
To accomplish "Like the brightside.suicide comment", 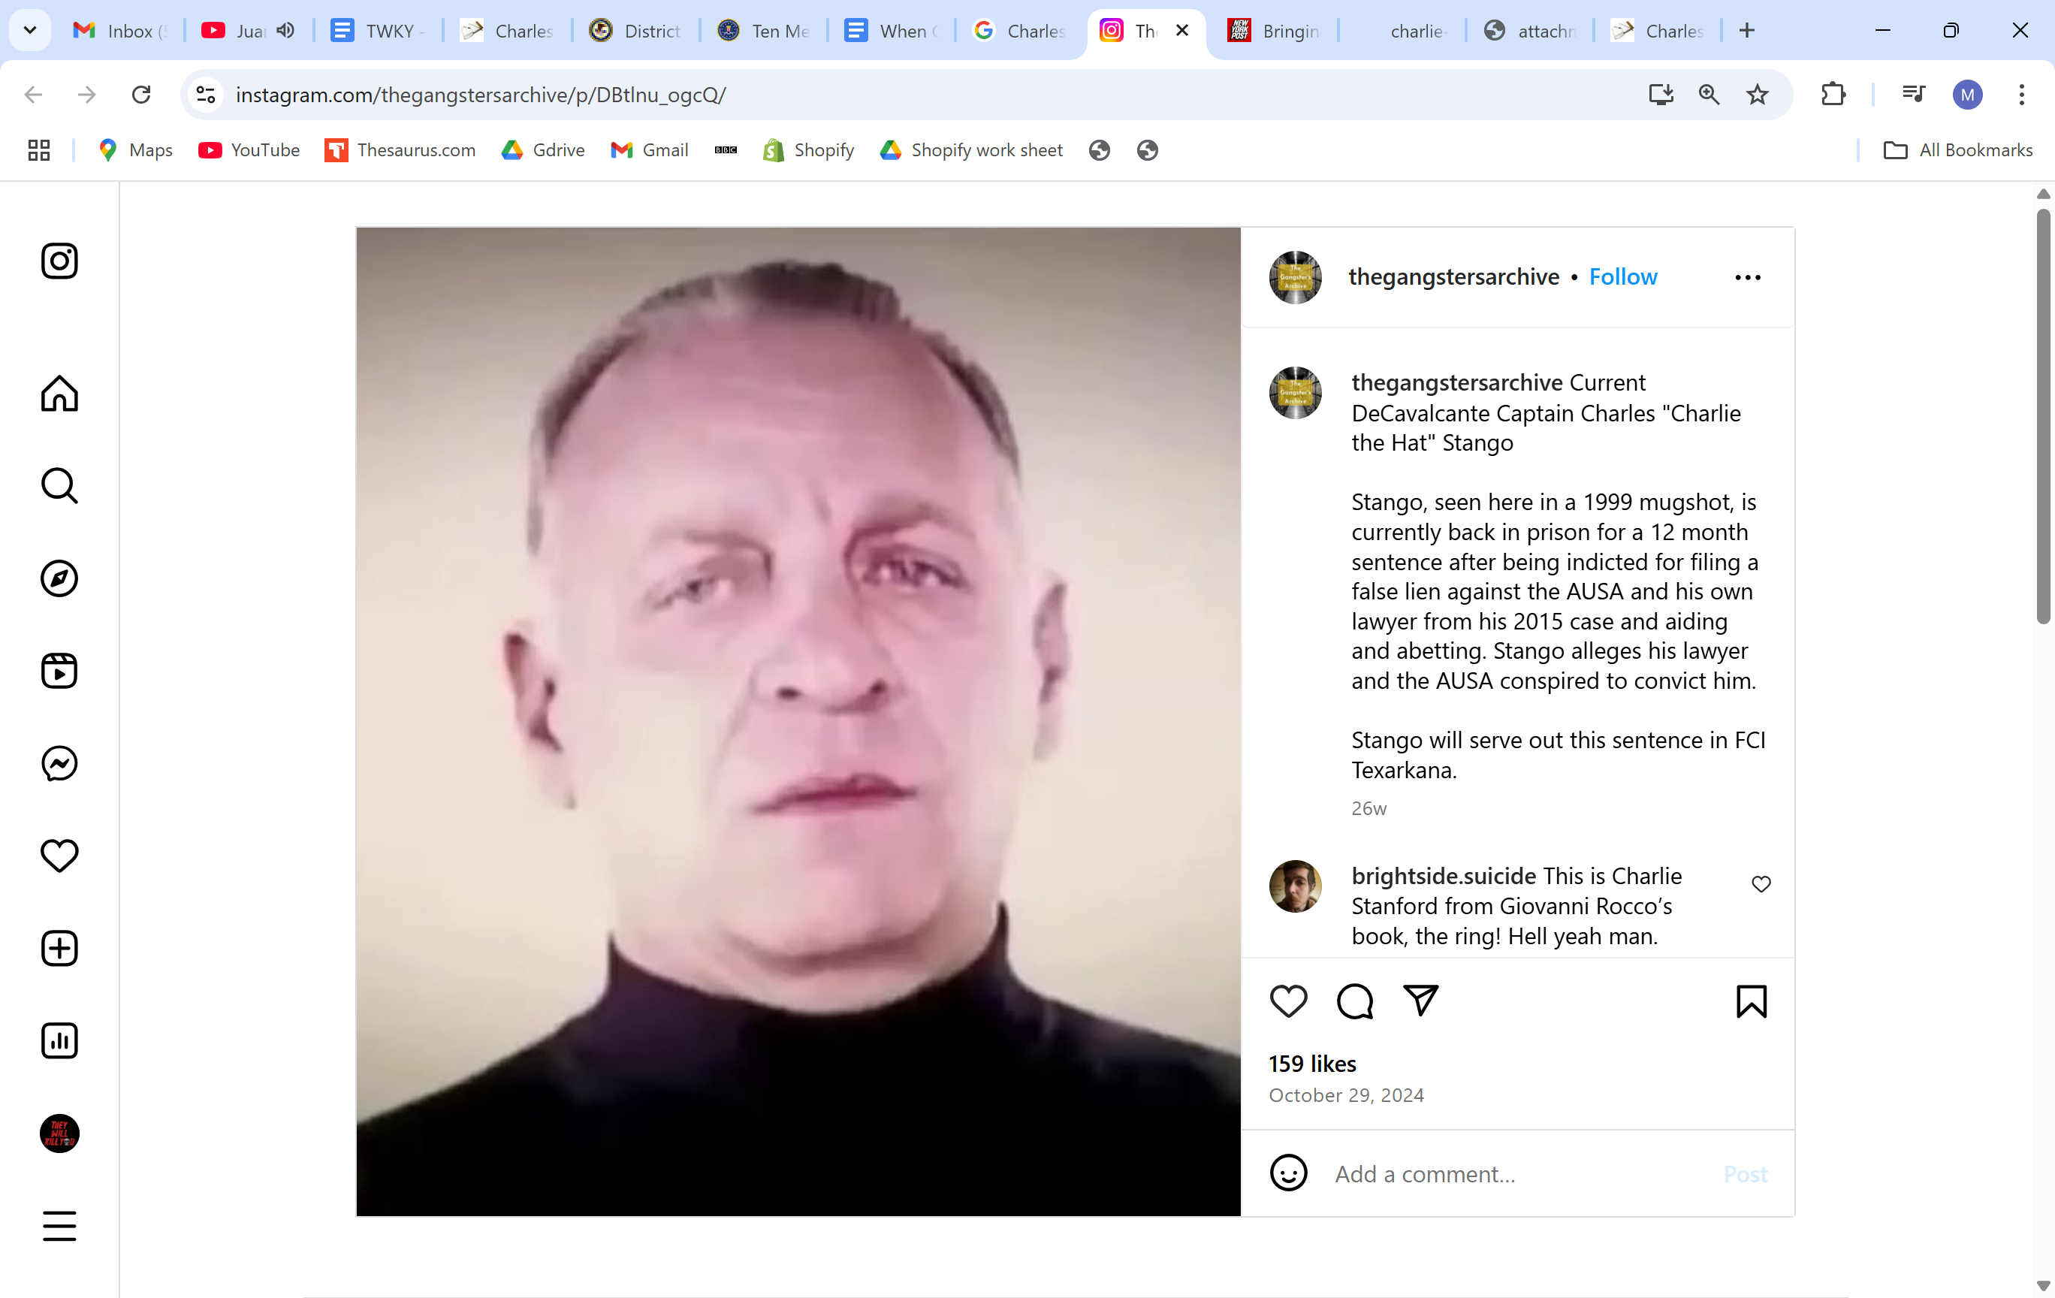I will [x=1761, y=884].
